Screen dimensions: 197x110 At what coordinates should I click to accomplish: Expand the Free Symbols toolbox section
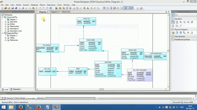click(173, 36)
